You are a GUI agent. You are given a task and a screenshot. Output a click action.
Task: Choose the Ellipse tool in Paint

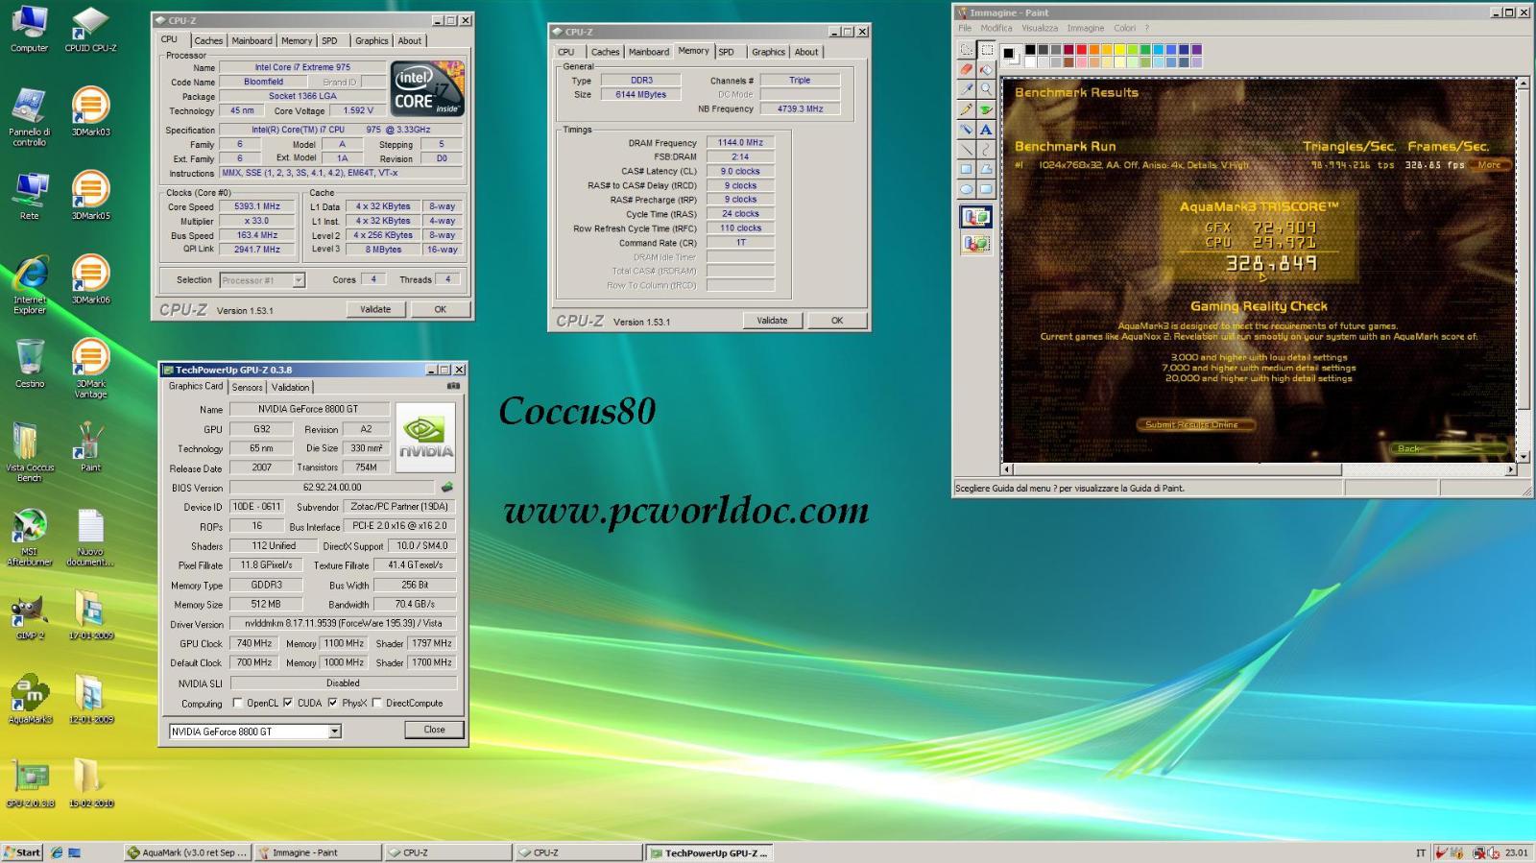[x=967, y=190]
